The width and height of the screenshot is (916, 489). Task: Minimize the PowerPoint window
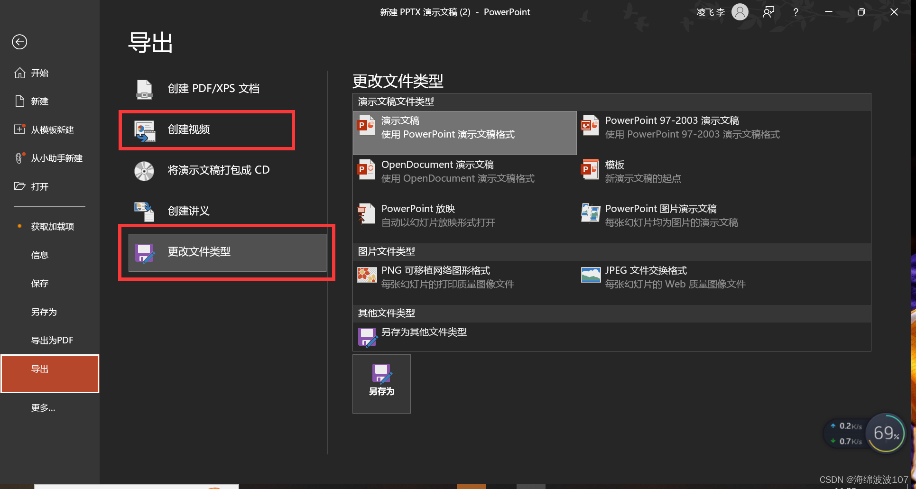coord(829,12)
